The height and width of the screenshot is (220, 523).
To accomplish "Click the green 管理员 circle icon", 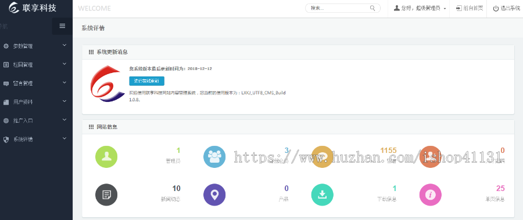I will click(x=106, y=156).
